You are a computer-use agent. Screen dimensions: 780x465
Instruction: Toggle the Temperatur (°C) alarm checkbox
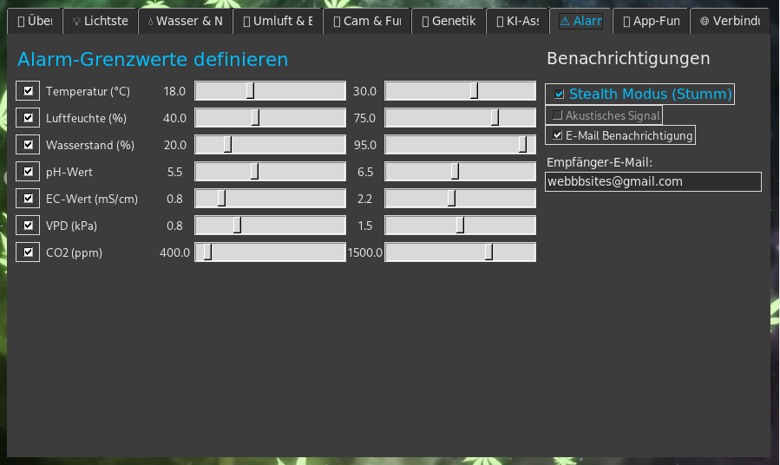click(28, 91)
